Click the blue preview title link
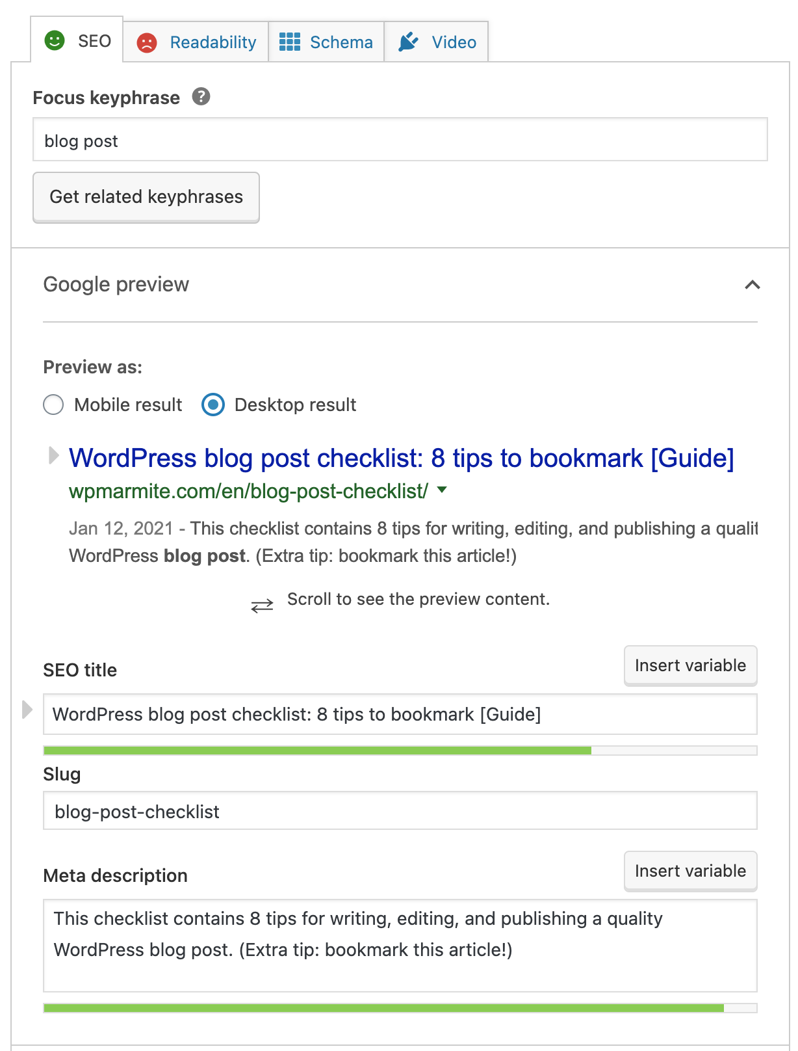The image size is (798, 1051). 401,459
